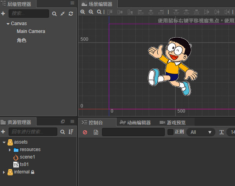
Task: Collapse the Canvas node
Action: 8,24
